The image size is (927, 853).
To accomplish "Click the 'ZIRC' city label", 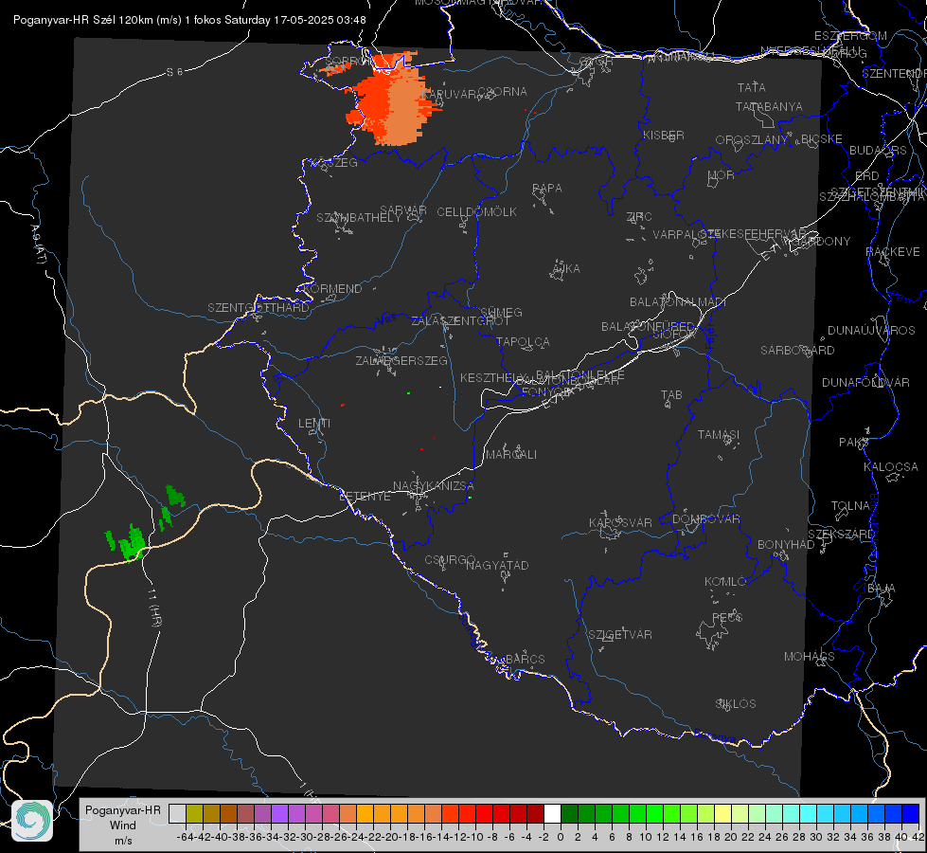I will 639,217.
